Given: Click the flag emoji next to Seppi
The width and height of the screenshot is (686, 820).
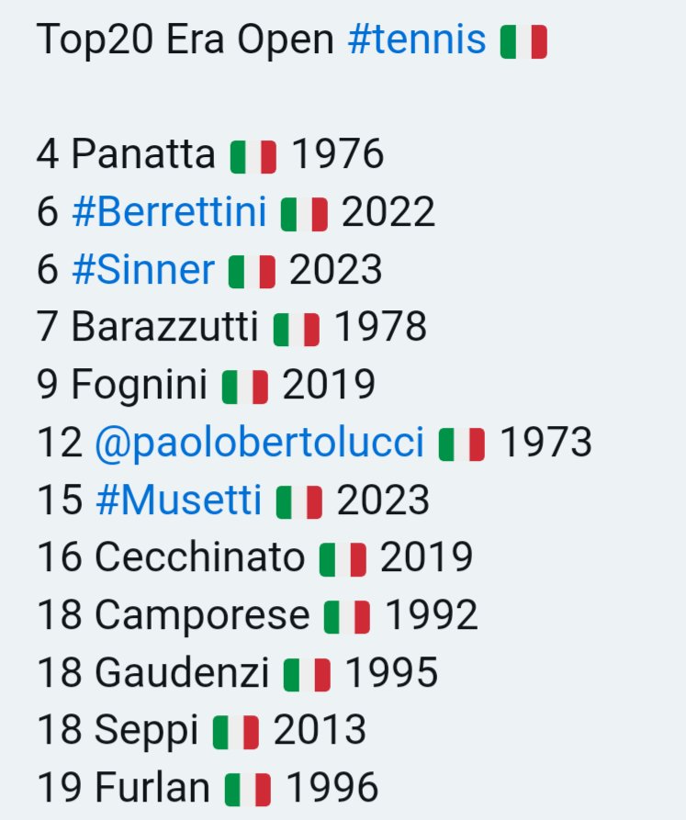Looking at the screenshot, I should click(236, 732).
